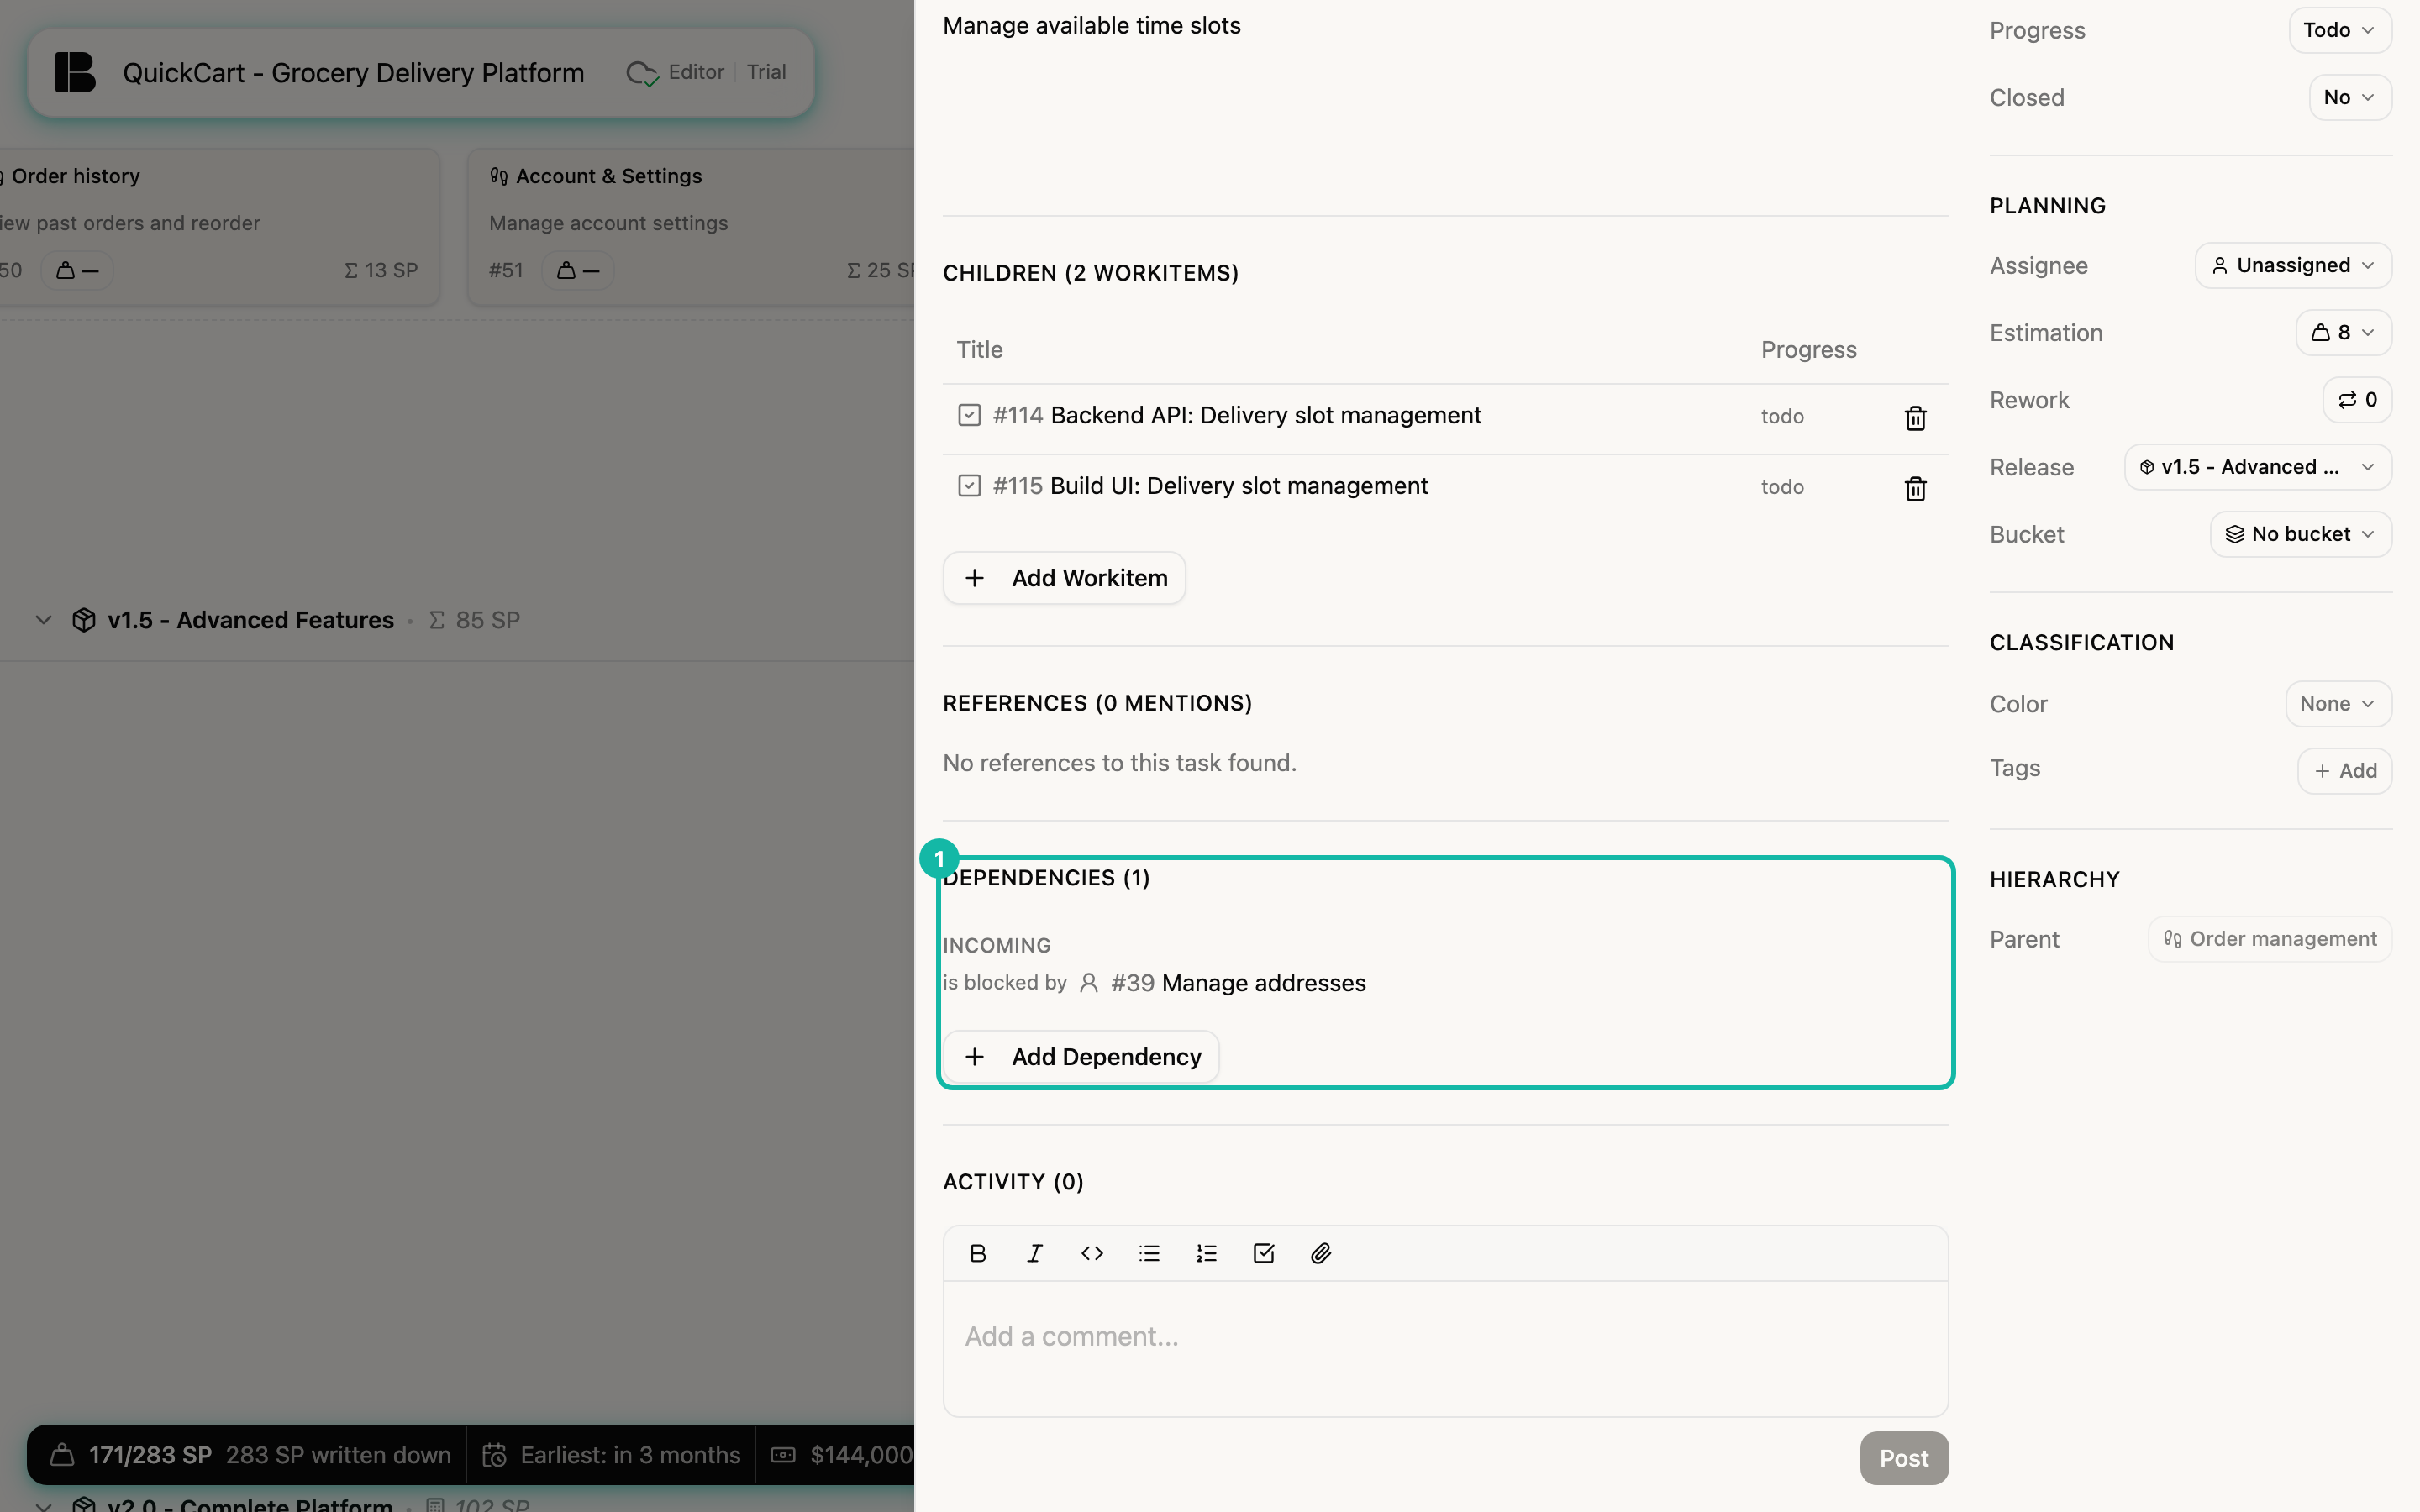Click the Trial plan label

tap(766, 72)
